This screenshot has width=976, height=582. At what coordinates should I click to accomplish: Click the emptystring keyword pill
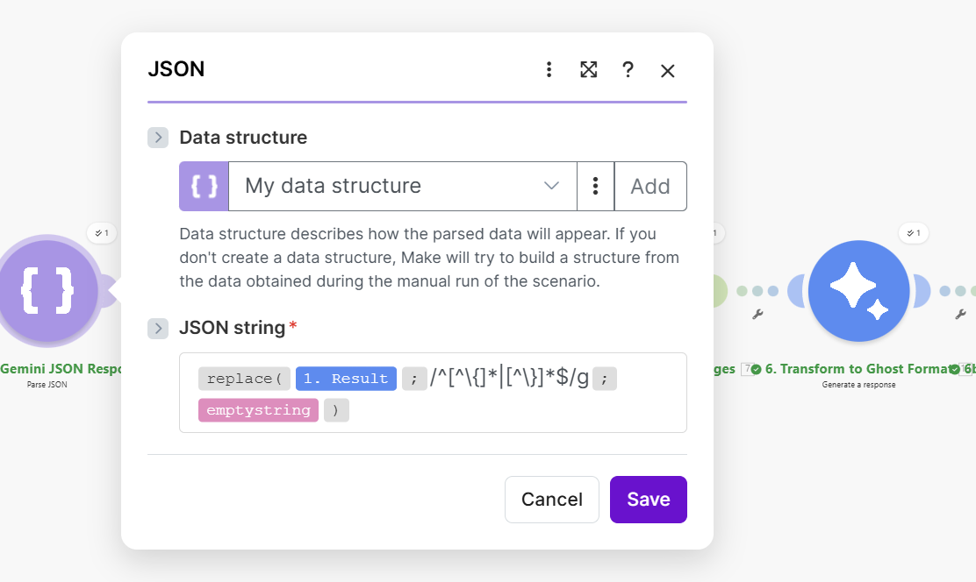coord(258,410)
